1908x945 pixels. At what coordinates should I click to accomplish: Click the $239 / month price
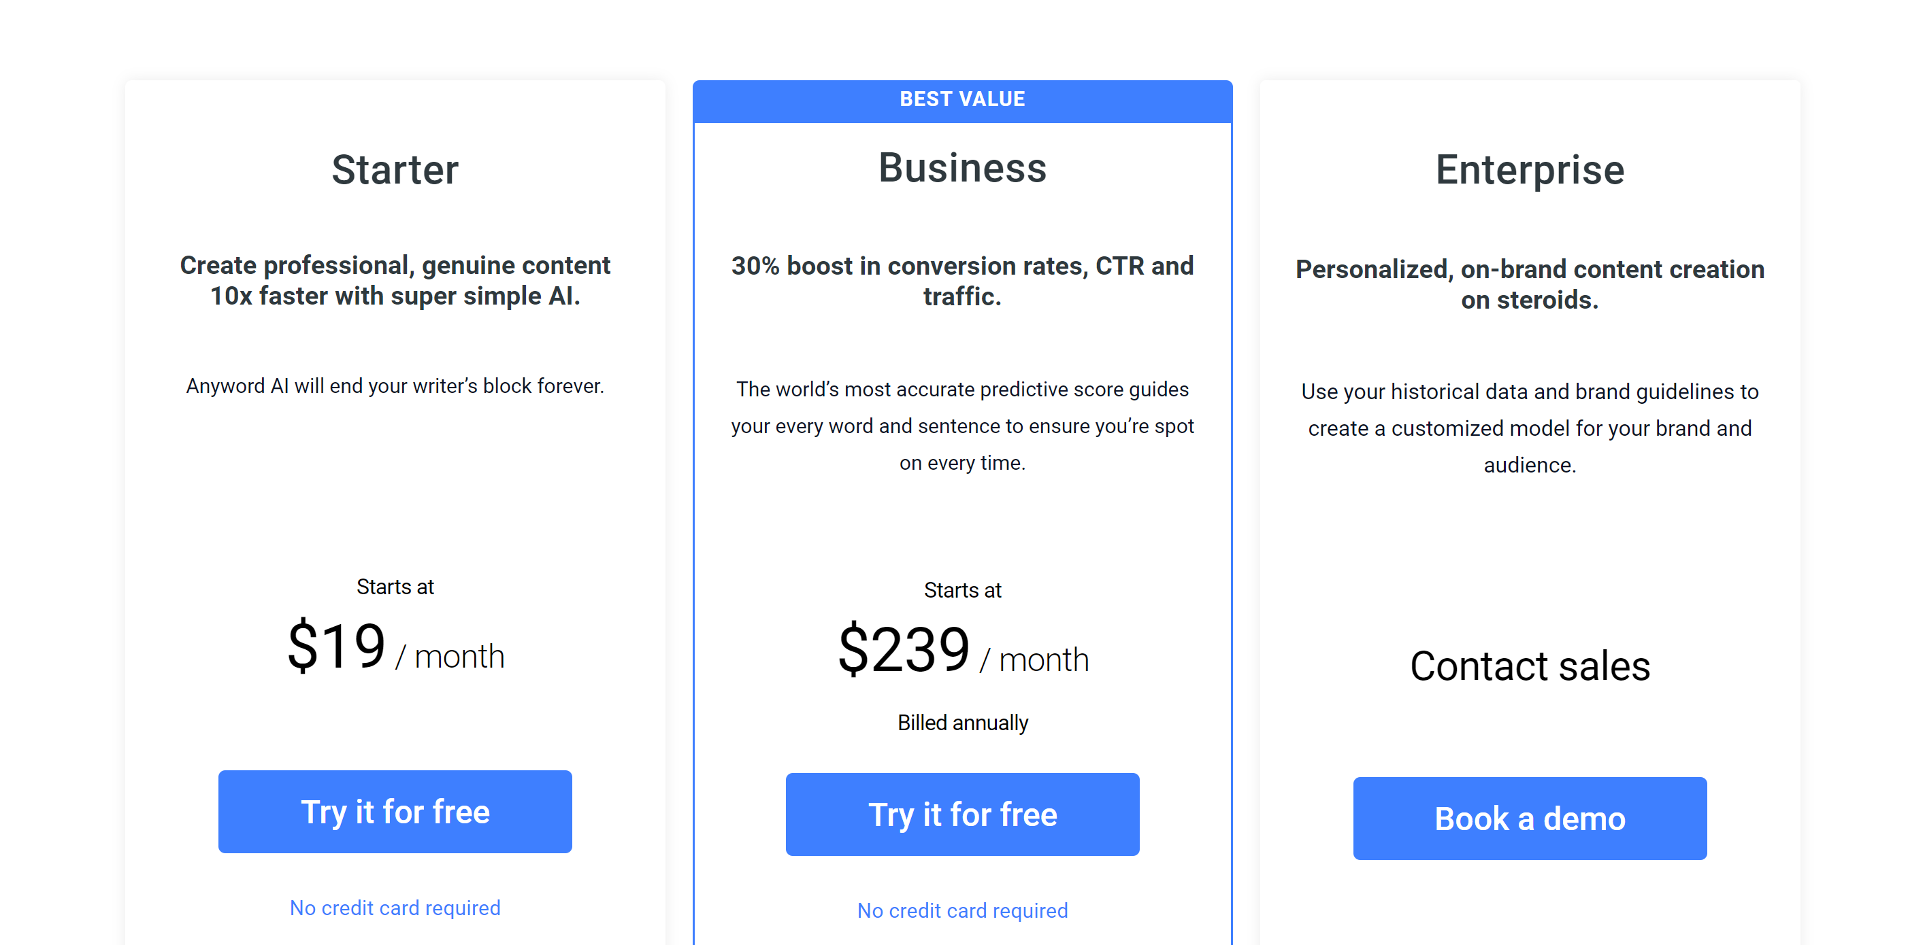(x=963, y=650)
